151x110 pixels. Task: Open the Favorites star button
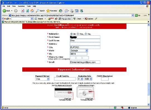click(52, 11)
